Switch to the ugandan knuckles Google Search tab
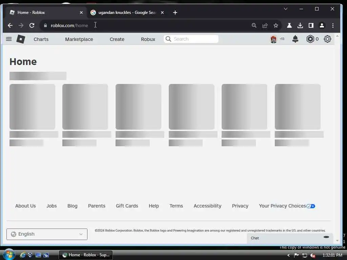This screenshot has height=260, width=347. point(127,13)
